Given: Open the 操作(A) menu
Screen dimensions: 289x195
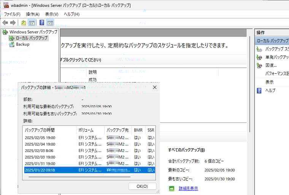Looking at the screenshot, I should [x=32, y=14].
